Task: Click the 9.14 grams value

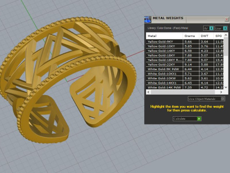Action: [188, 64]
